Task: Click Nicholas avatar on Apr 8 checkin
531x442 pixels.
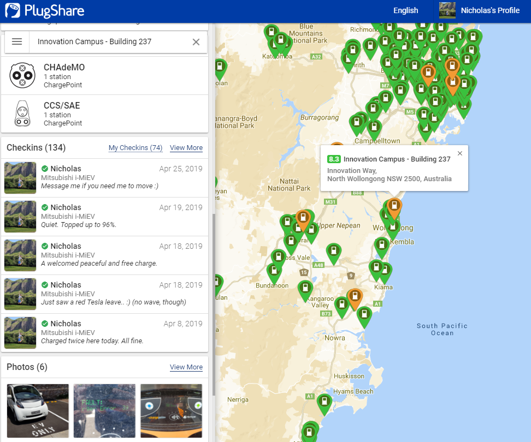Action: [20, 333]
